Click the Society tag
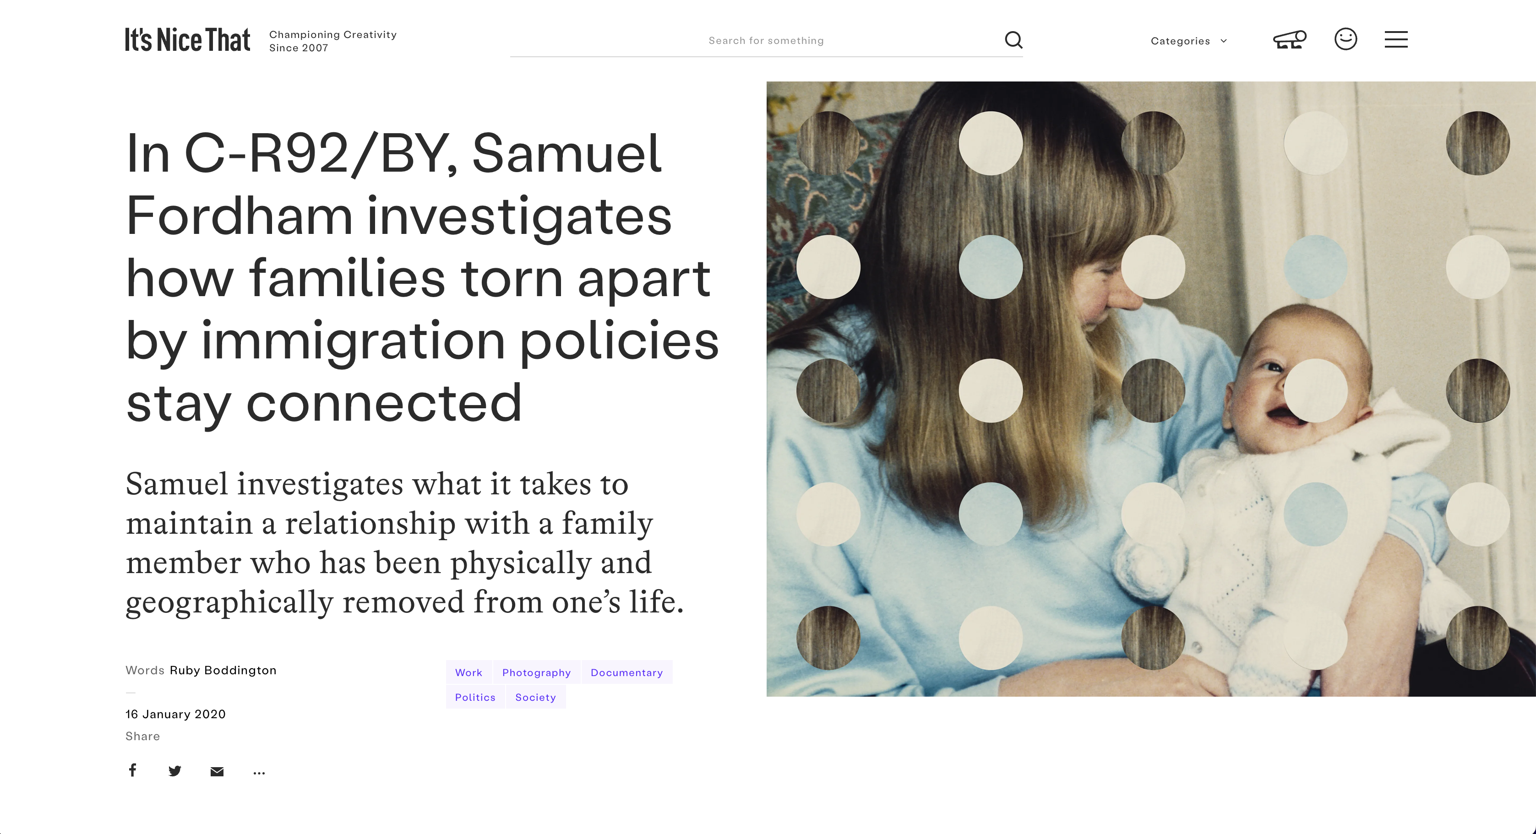Image resolution: width=1536 pixels, height=834 pixels. click(x=535, y=698)
